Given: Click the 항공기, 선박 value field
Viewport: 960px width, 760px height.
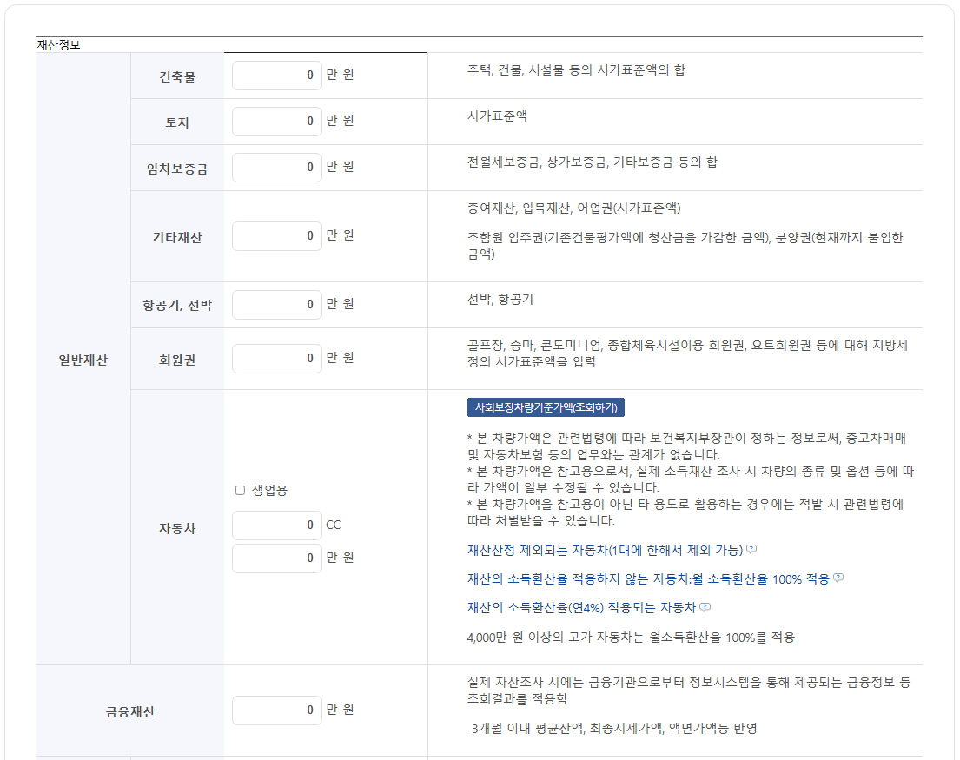Looking at the screenshot, I should coord(276,304).
